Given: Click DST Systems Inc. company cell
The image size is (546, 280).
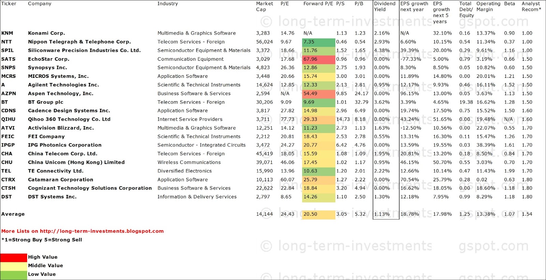Looking at the screenshot, I should tap(52, 197).
